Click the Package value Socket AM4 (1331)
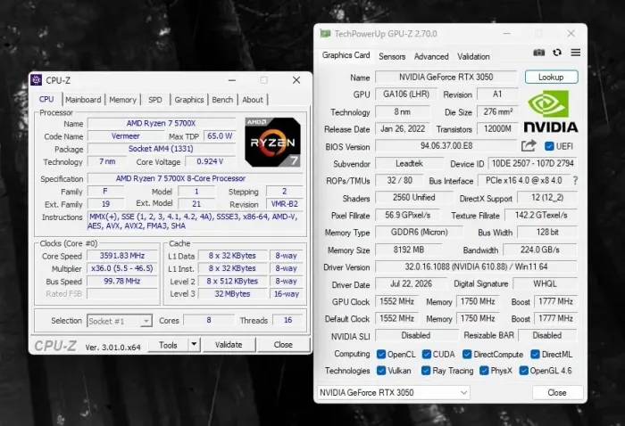 161,149
